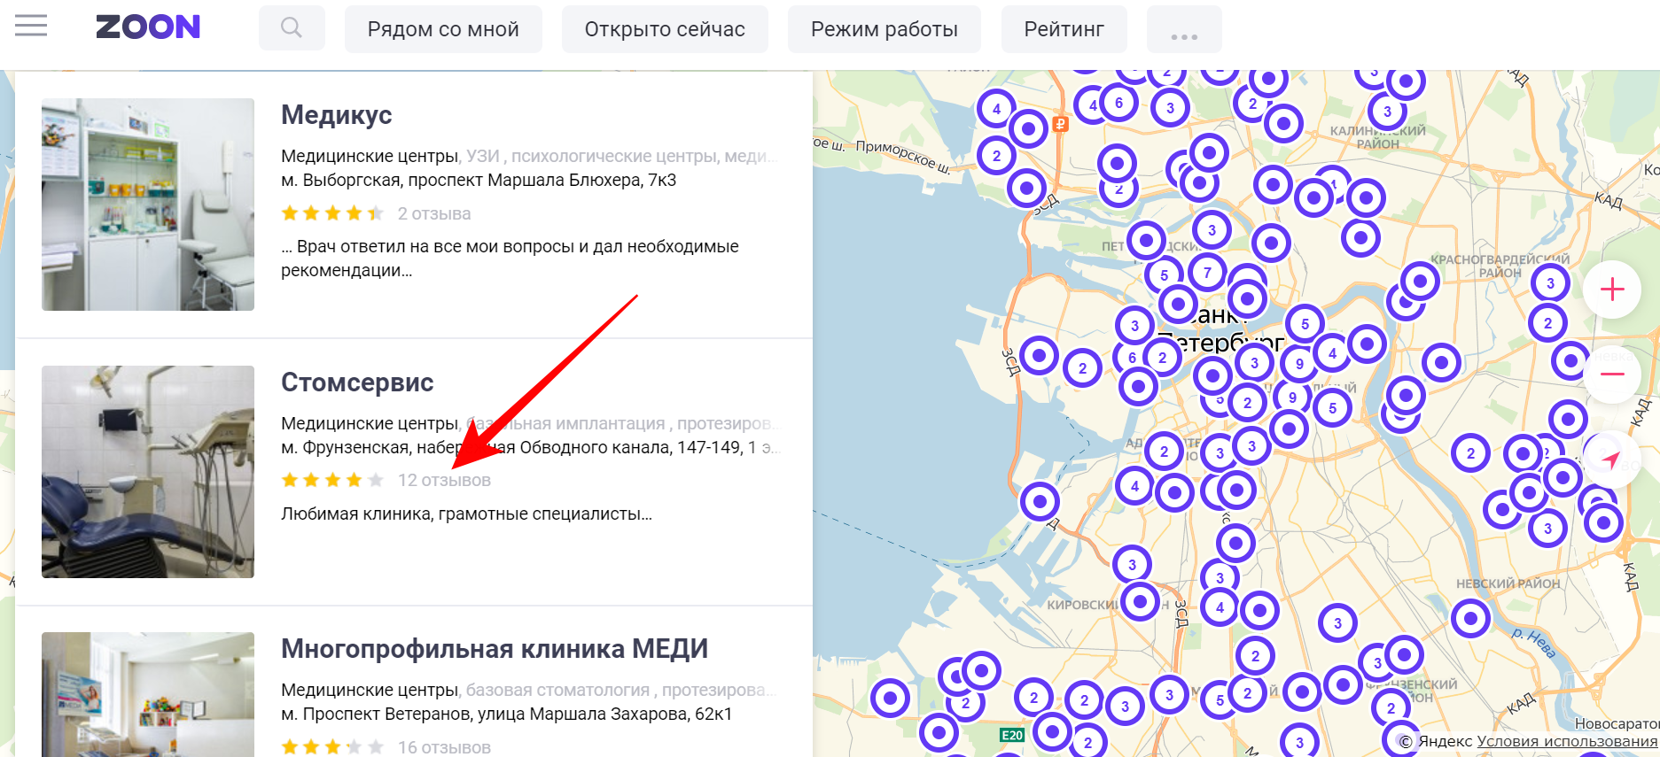Screen dimensions: 1660x757
Task: Open the Стомсервис clinic title
Action: point(357,382)
